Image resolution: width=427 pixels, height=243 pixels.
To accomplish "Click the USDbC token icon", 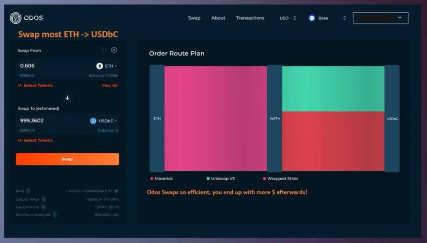I will pos(93,121).
